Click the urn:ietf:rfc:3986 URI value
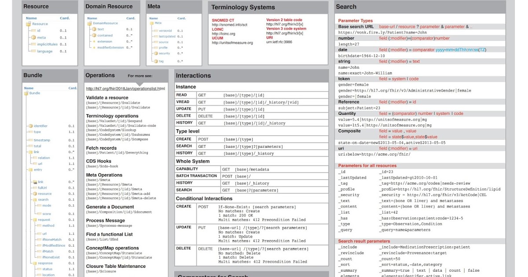Screen dimensions: 528x277 [279, 42]
